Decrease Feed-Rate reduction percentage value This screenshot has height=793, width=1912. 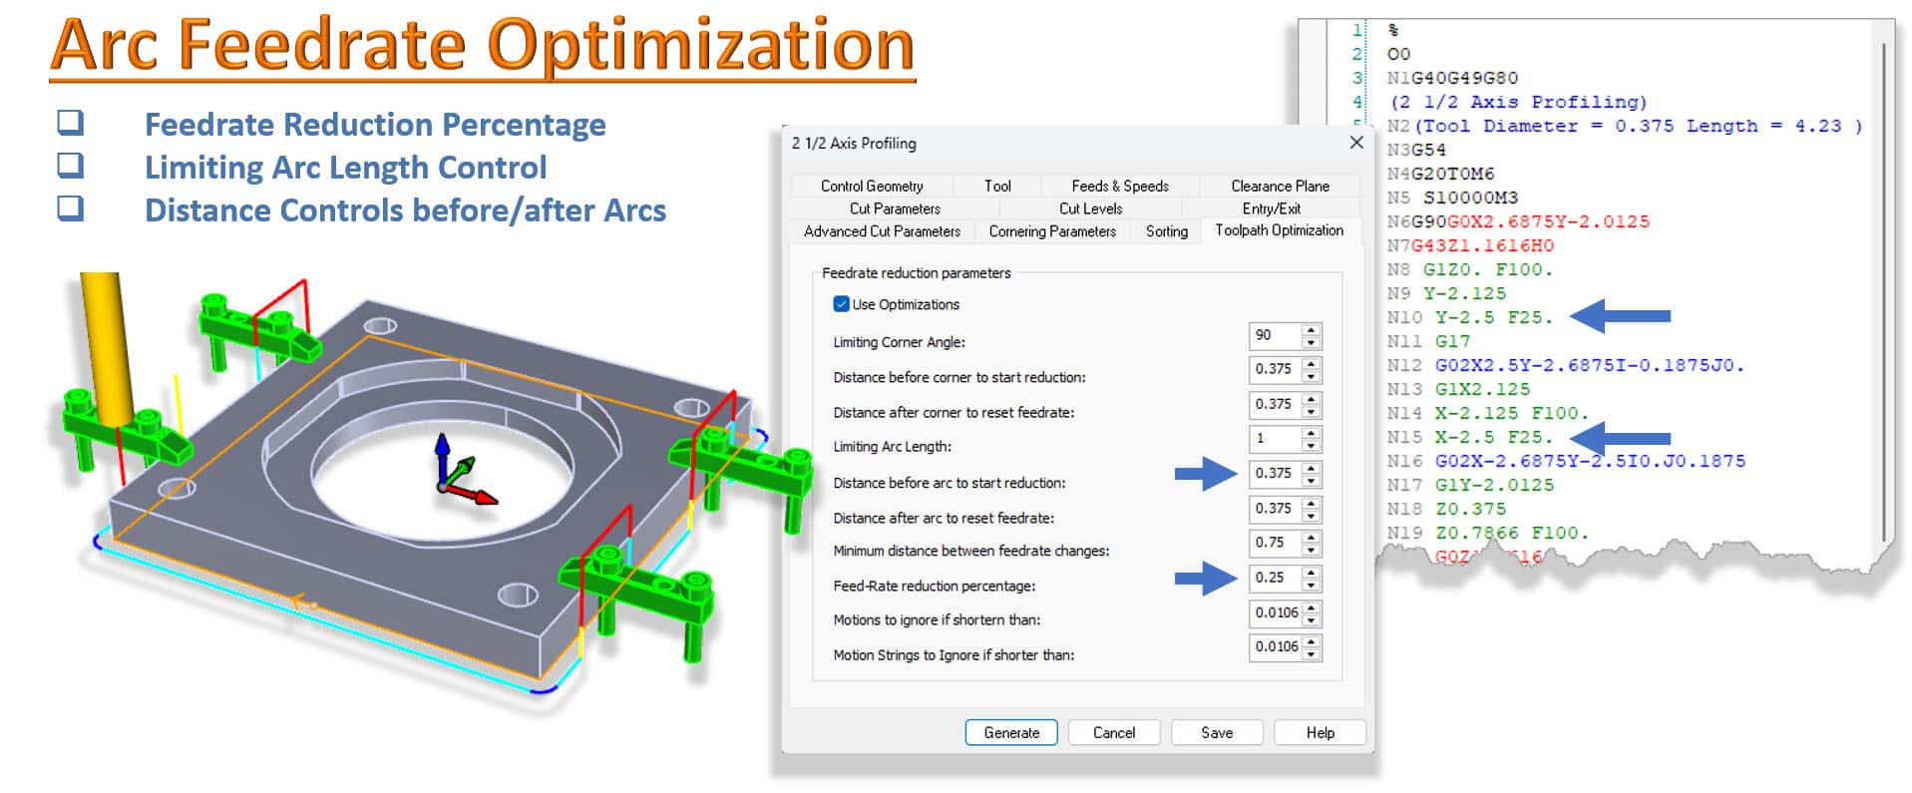[1312, 585]
